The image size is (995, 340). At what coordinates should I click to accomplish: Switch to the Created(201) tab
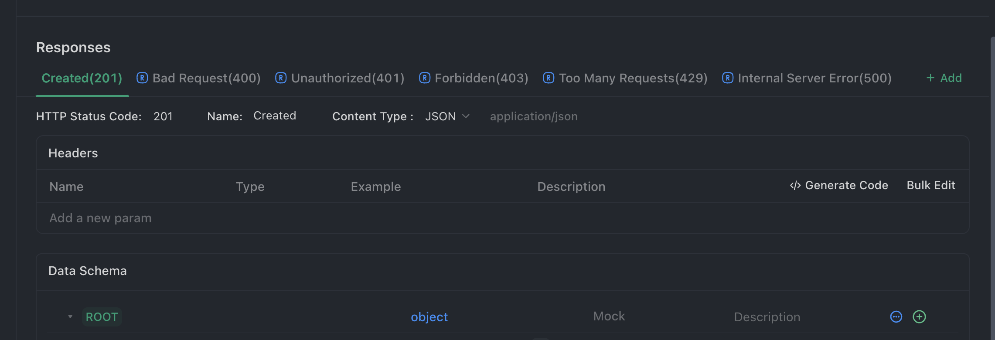82,78
